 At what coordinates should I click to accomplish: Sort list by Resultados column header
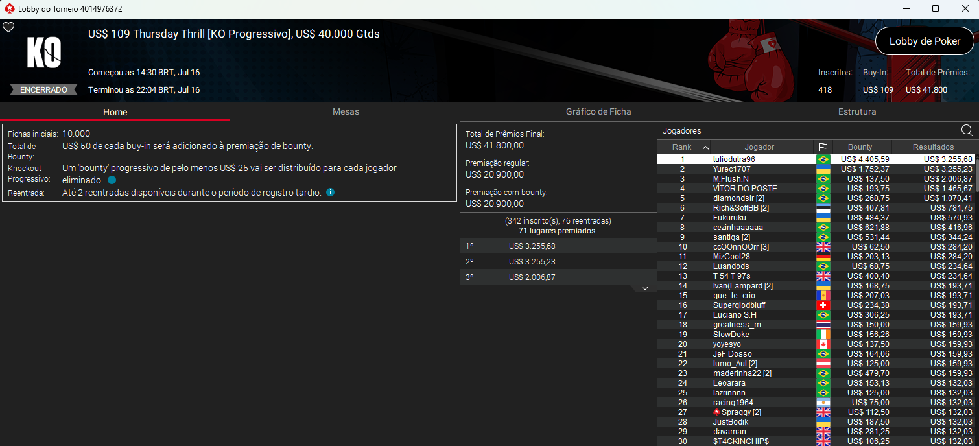(x=933, y=147)
